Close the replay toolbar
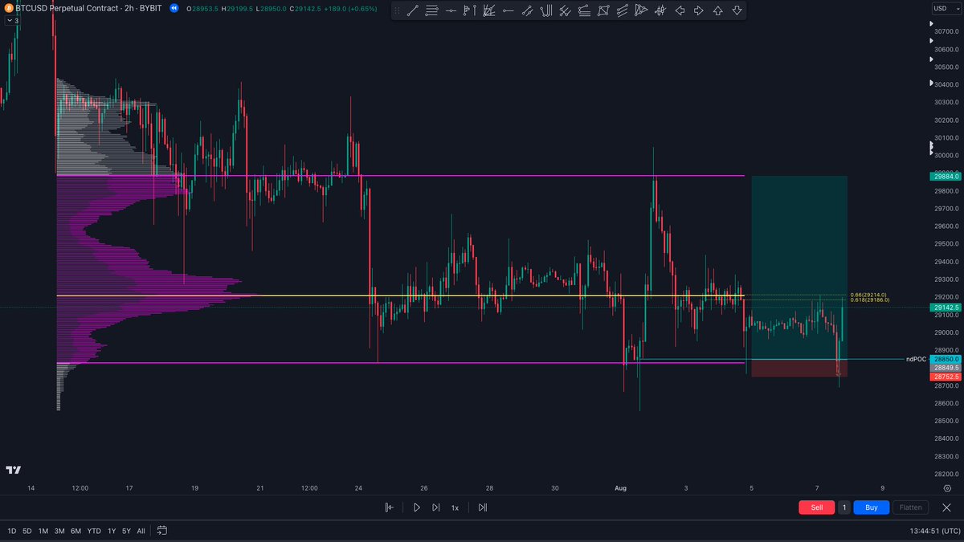The width and height of the screenshot is (964, 542). click(946, 507)
